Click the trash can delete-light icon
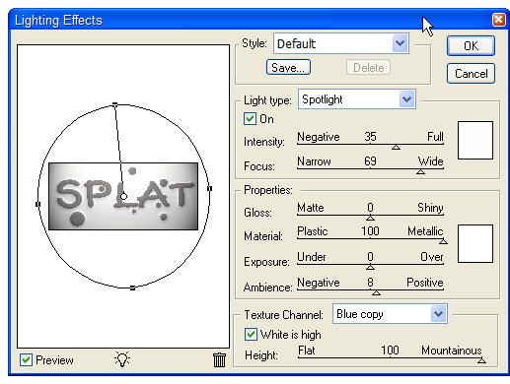The image size is (510, 384). [x=219, y=359]
